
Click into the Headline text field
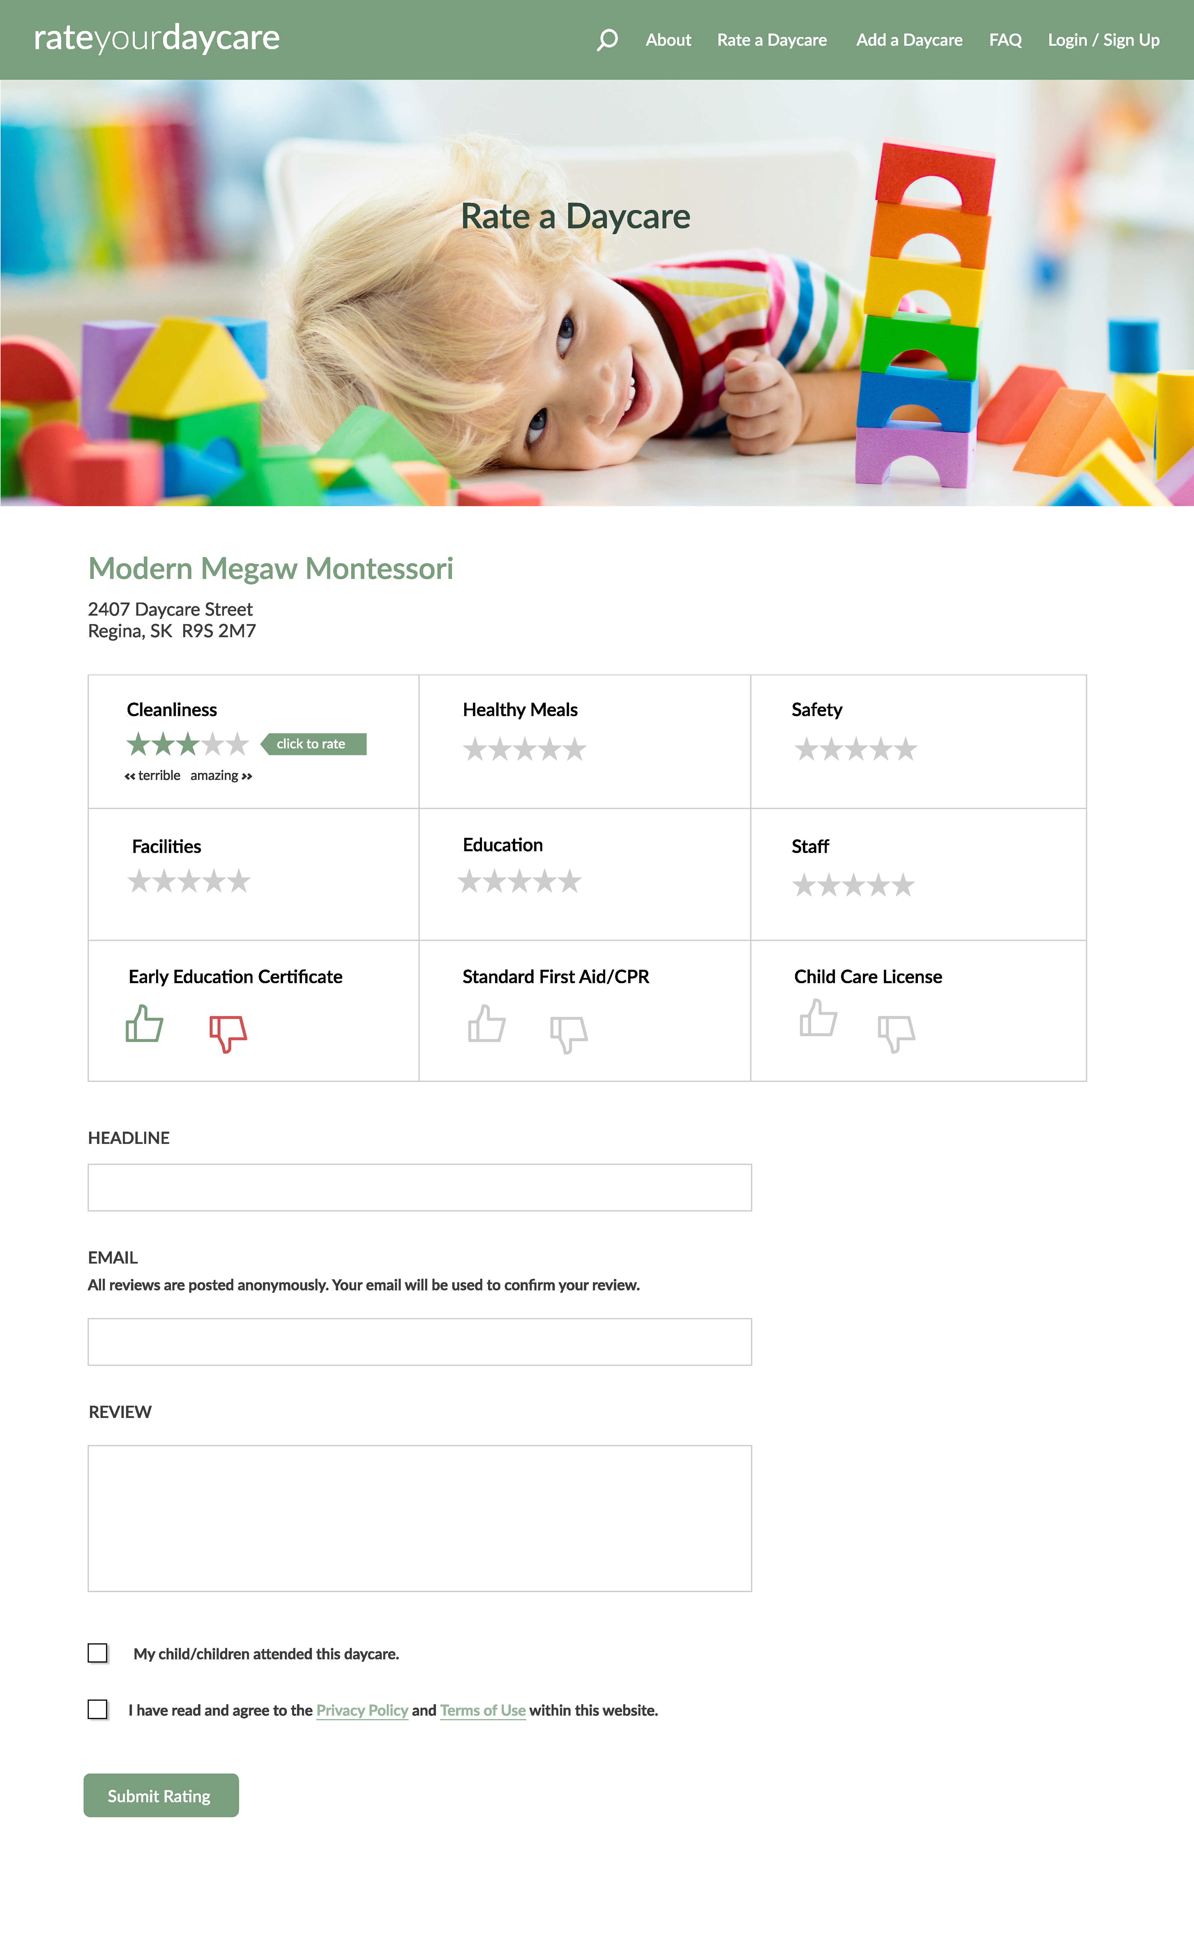point(419,1187)
